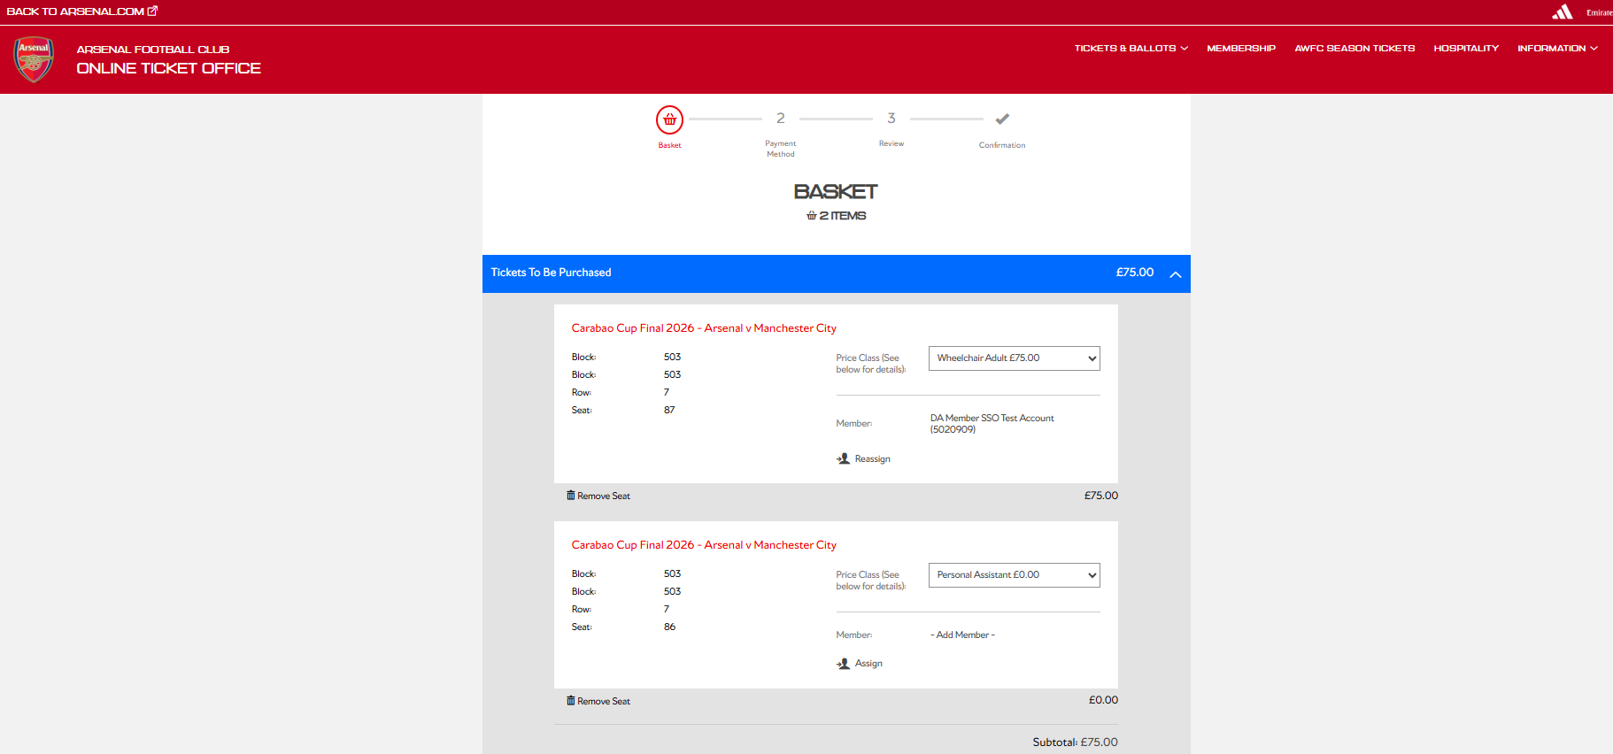The height and width of the screenshot is (754, 1613).
Task: Click the Assign person icon for seat 86
Action: tap(843, 664)
